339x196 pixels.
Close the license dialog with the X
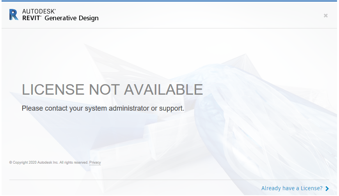click(326, 16)
